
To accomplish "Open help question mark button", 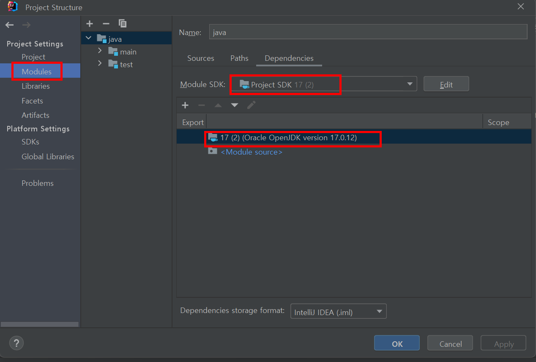I will 16,343.
